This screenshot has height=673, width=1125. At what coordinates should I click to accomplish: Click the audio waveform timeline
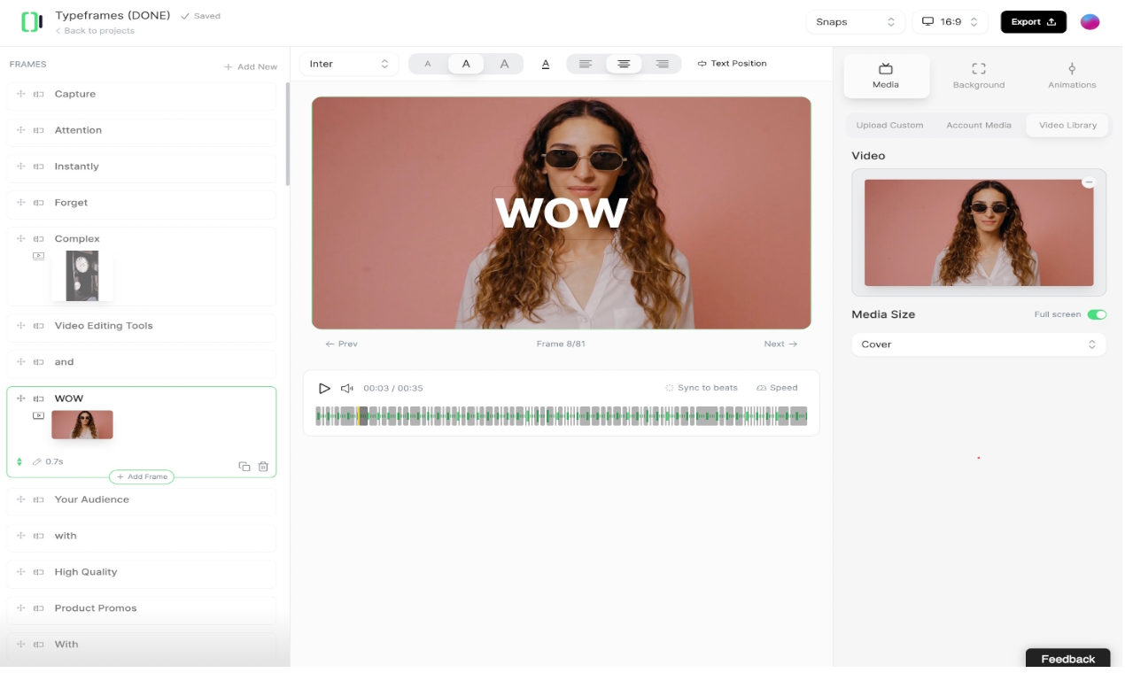[561, 415]
